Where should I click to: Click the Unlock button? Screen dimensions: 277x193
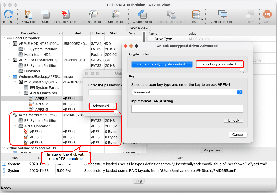pyautogui.click(x=233, y=120)
